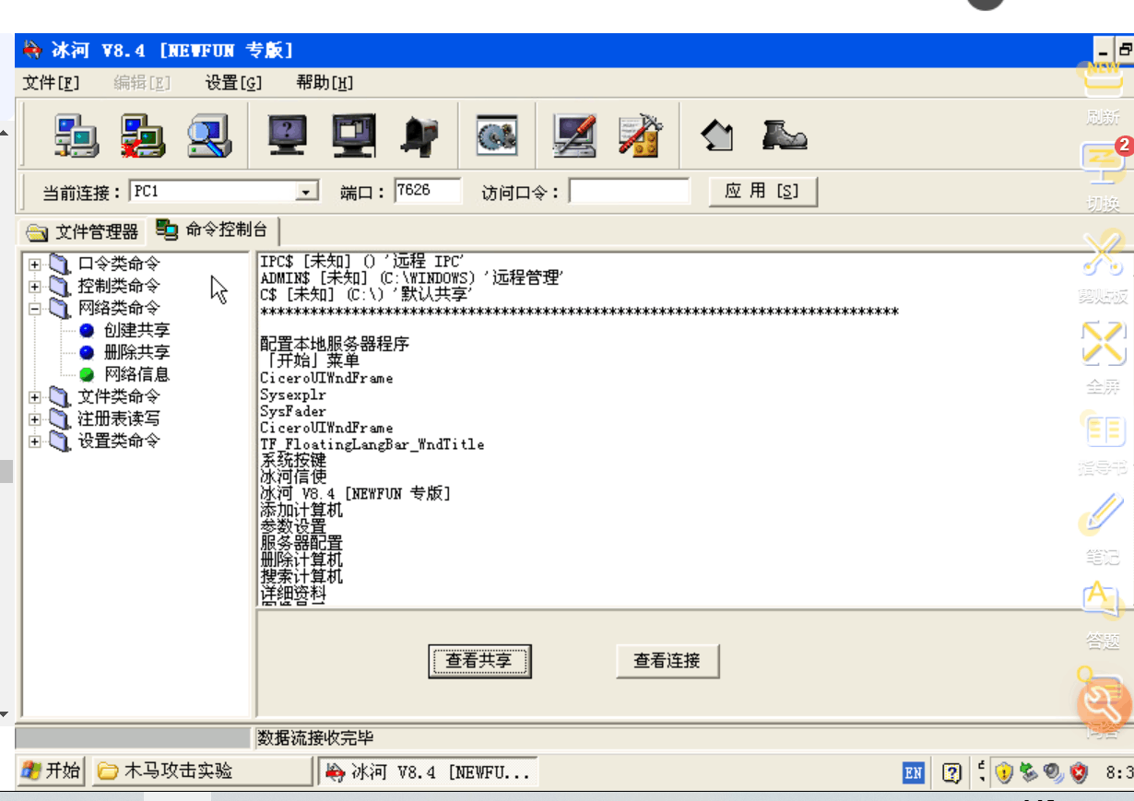Click the safely remove hardware tray icon
This screenshot has height=801, width=1134.
click(1028, 772)
